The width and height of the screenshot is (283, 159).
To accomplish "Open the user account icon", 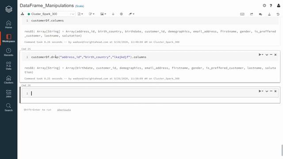I will pyautogui.click(x=279, y=6).
